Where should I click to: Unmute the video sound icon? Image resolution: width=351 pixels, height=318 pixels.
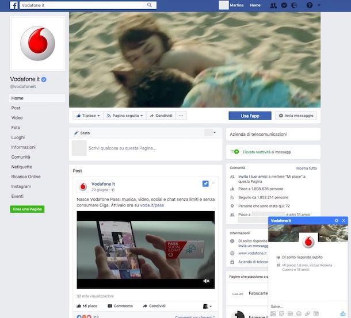click(x=206, y=281)
